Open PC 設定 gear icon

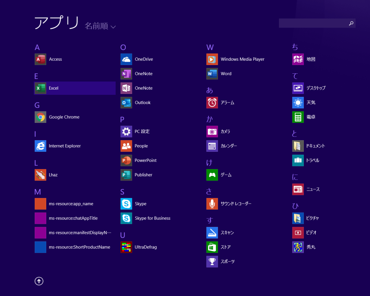[x=126, y=132]
